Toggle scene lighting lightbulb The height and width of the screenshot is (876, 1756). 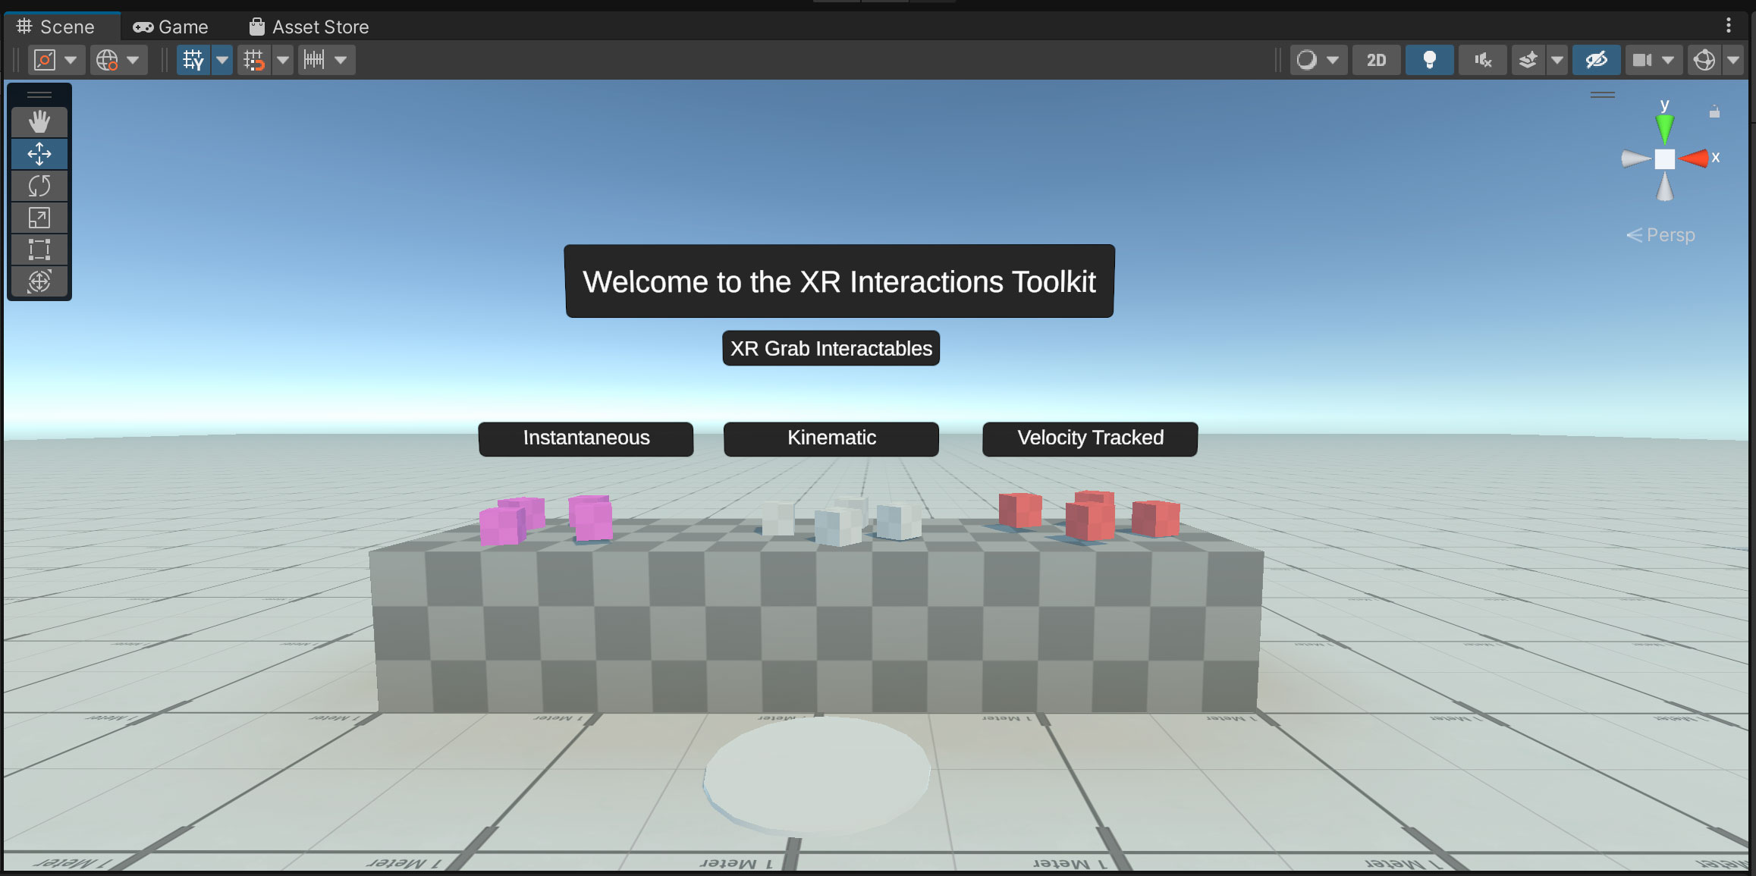[1429, 60]
